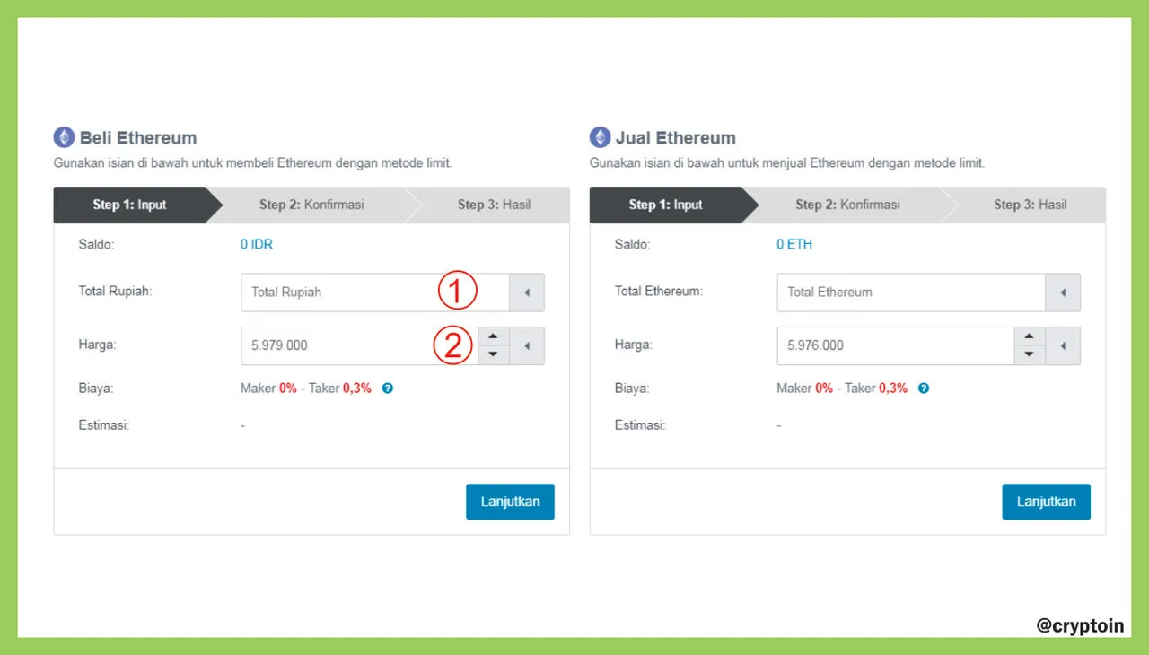This screenshot has height=655, width=1149.
Task: Click the help icon next to buy Biaya fees
Action: pyautogui.click(x=388, y=389)
